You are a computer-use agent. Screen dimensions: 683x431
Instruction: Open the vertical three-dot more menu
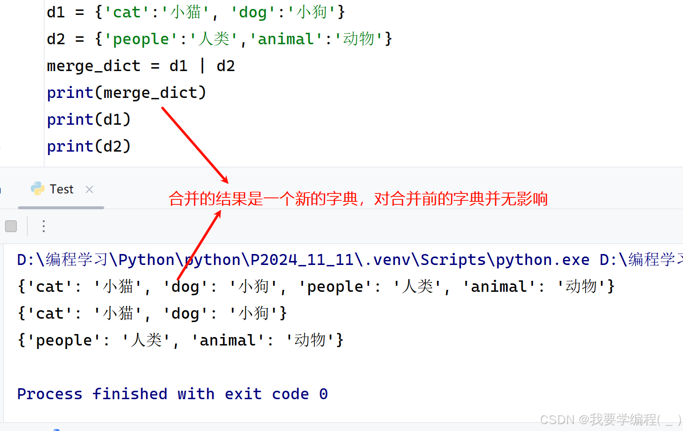[44, 226]
